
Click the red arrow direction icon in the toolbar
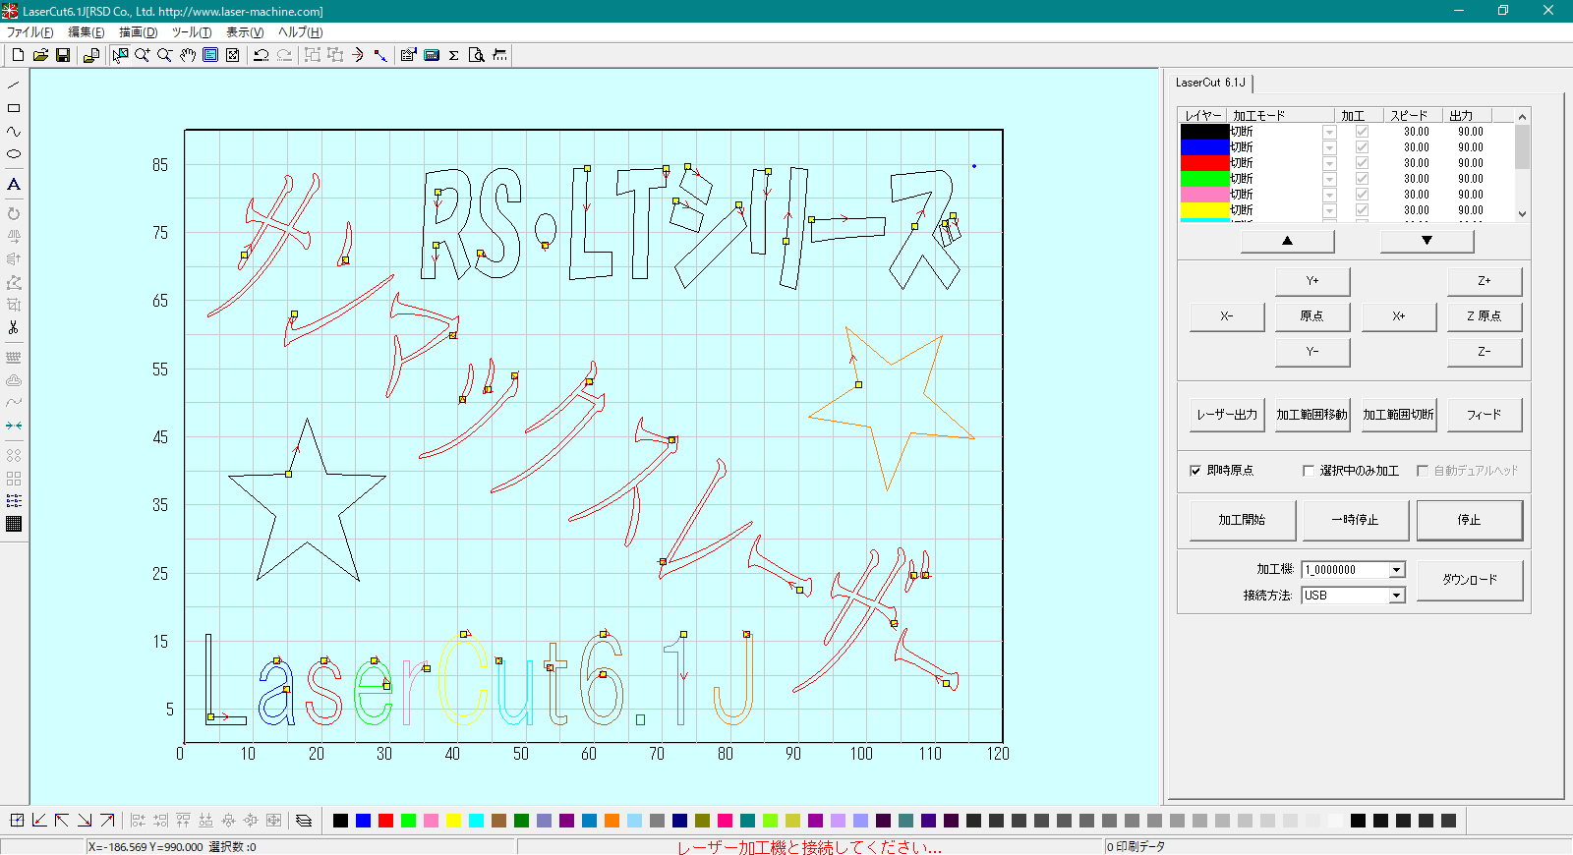pos(358,55)
